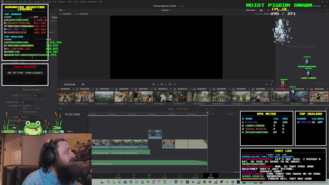Open Encoding Profile Auto dropdown

coord(27,102)
